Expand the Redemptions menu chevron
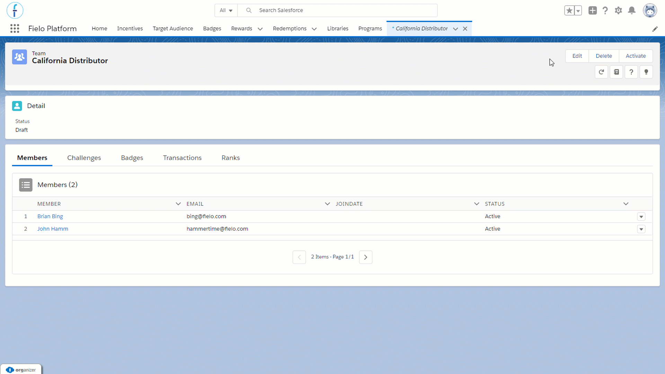 tap(314, 29)
